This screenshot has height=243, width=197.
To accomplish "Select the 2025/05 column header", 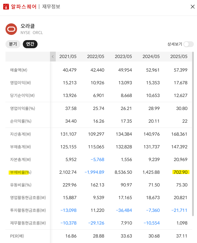I will (179, 57).
